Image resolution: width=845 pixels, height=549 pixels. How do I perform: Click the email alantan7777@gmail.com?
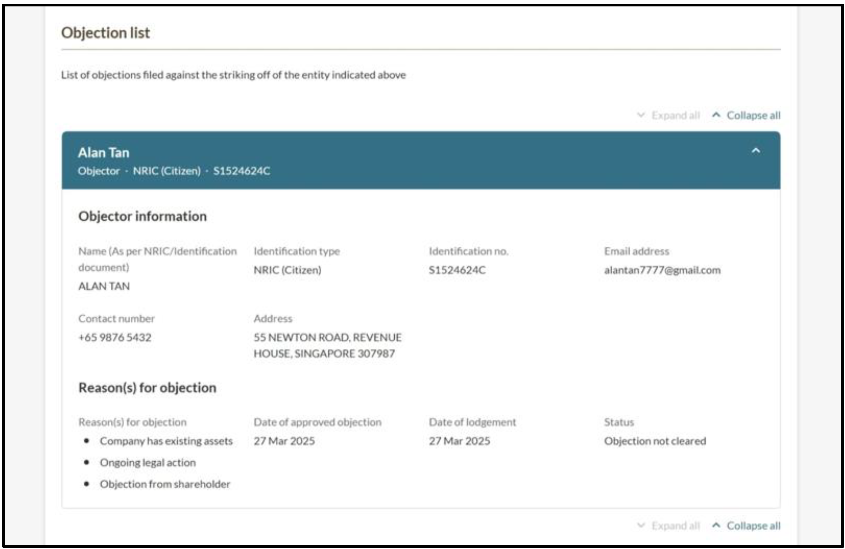662,270
